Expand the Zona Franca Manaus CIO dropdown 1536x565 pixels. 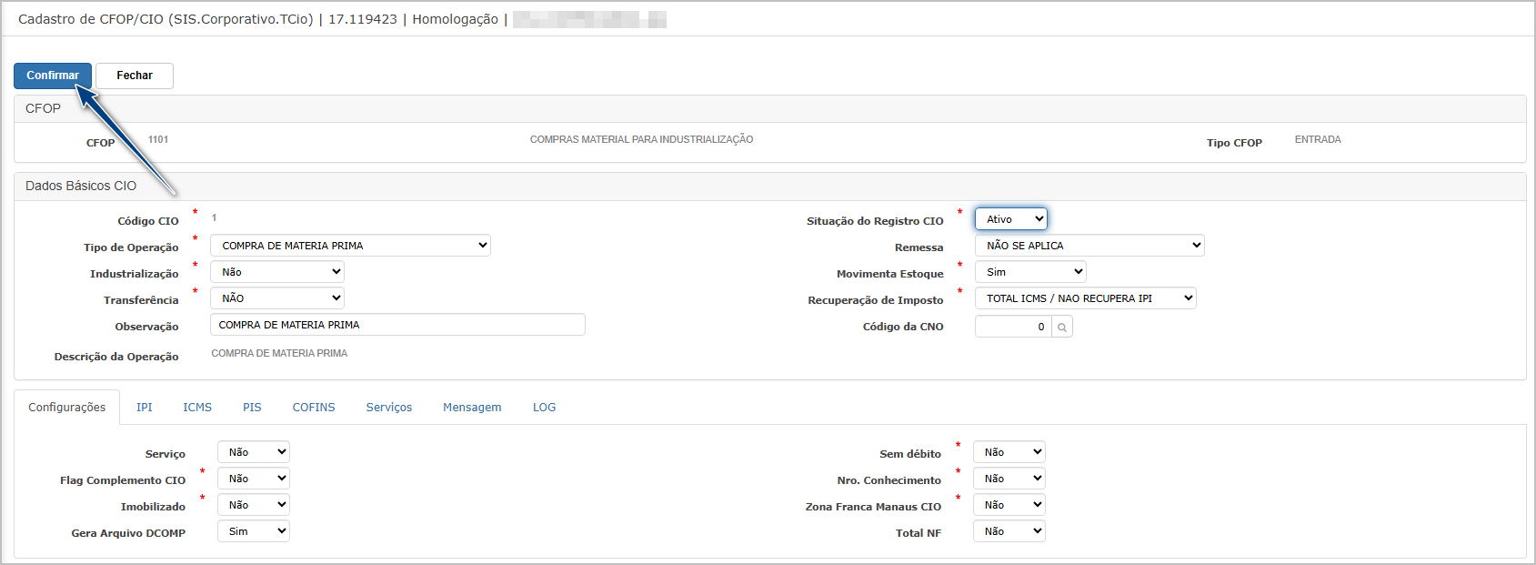tap(1009, 505)
